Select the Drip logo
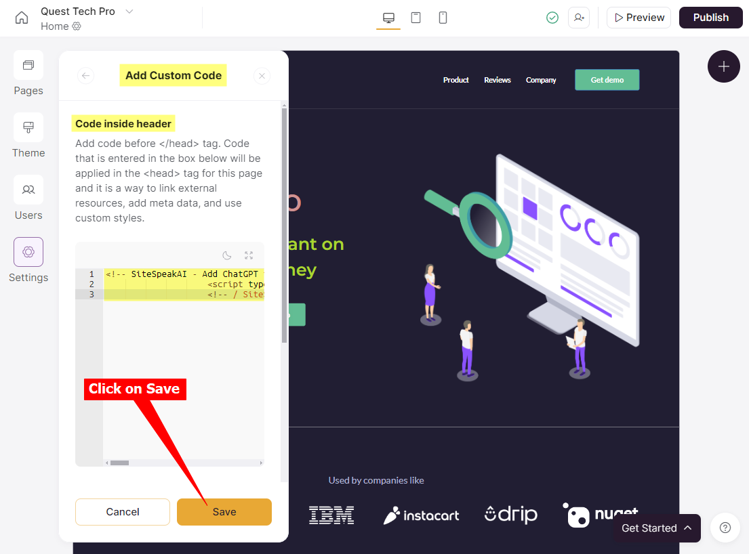Image resolution: width=749 pixels, height=554 pixels. point(510,515)
